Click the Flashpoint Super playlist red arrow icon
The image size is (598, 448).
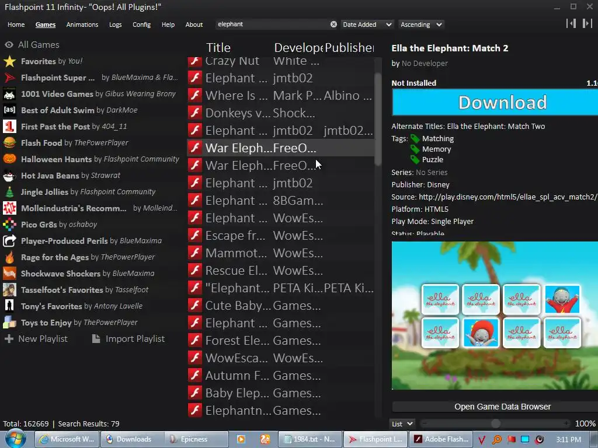coord(9,78)
